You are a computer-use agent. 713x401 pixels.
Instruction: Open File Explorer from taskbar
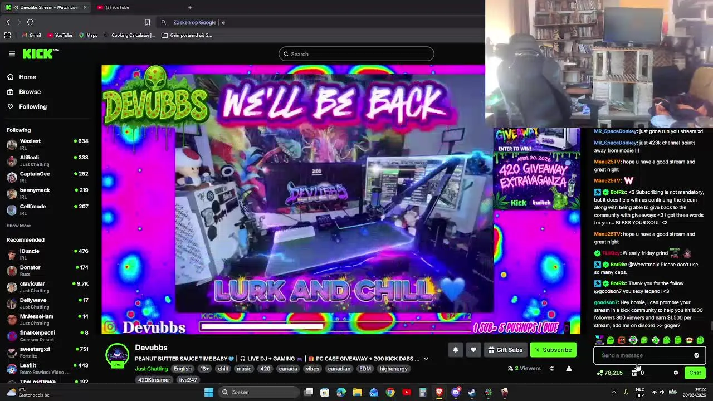tap(358, 392)
